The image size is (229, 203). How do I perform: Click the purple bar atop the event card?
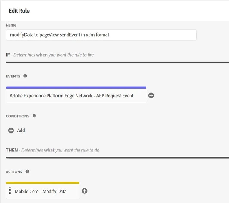coord(76,88)
